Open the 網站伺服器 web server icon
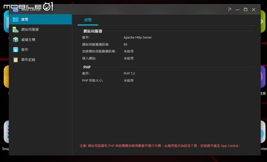 click(x=16, y=29)
